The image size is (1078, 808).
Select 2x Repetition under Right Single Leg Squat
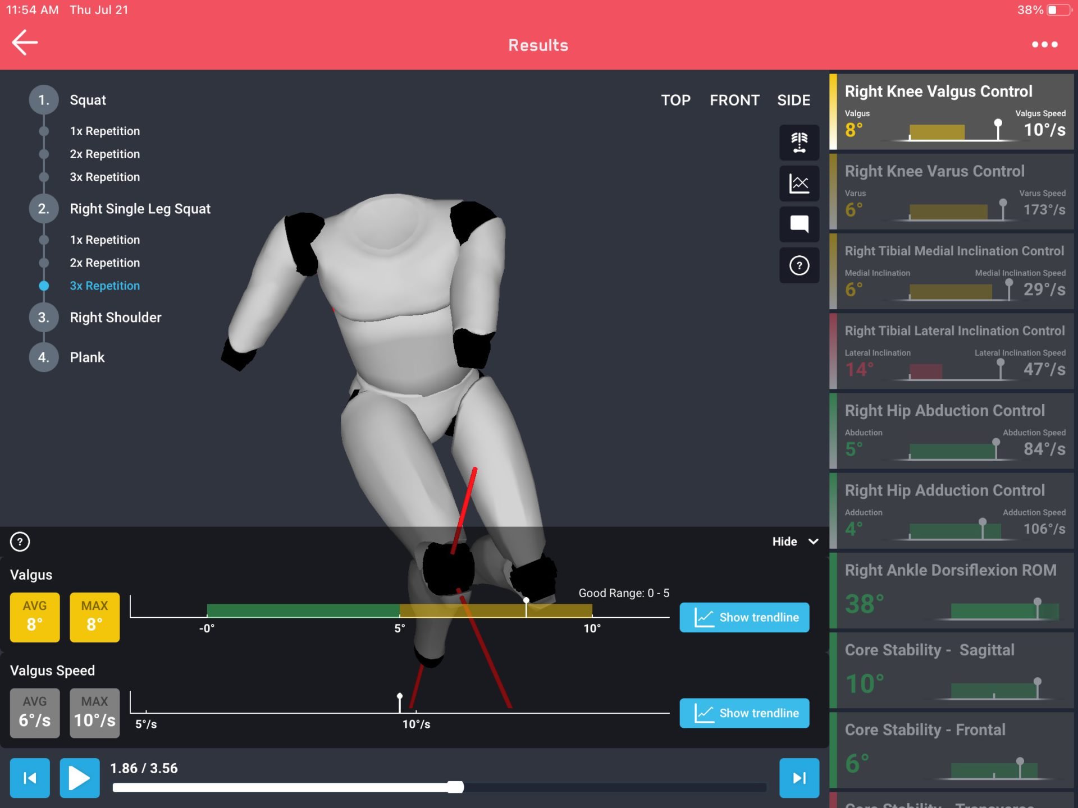pos(105,263)
